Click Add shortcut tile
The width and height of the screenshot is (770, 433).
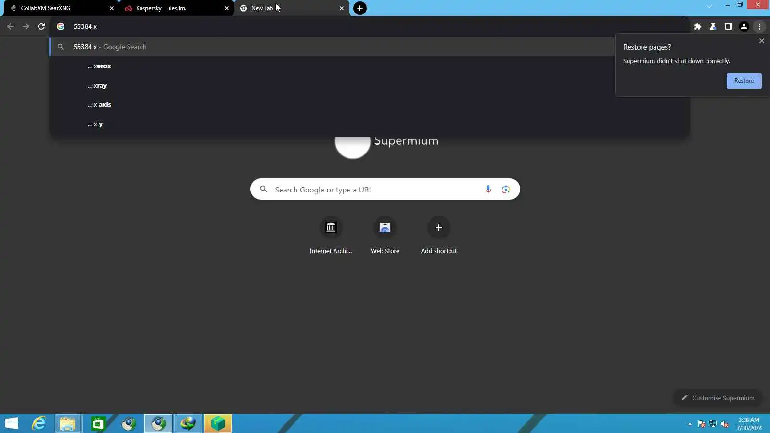coord(439,236)
